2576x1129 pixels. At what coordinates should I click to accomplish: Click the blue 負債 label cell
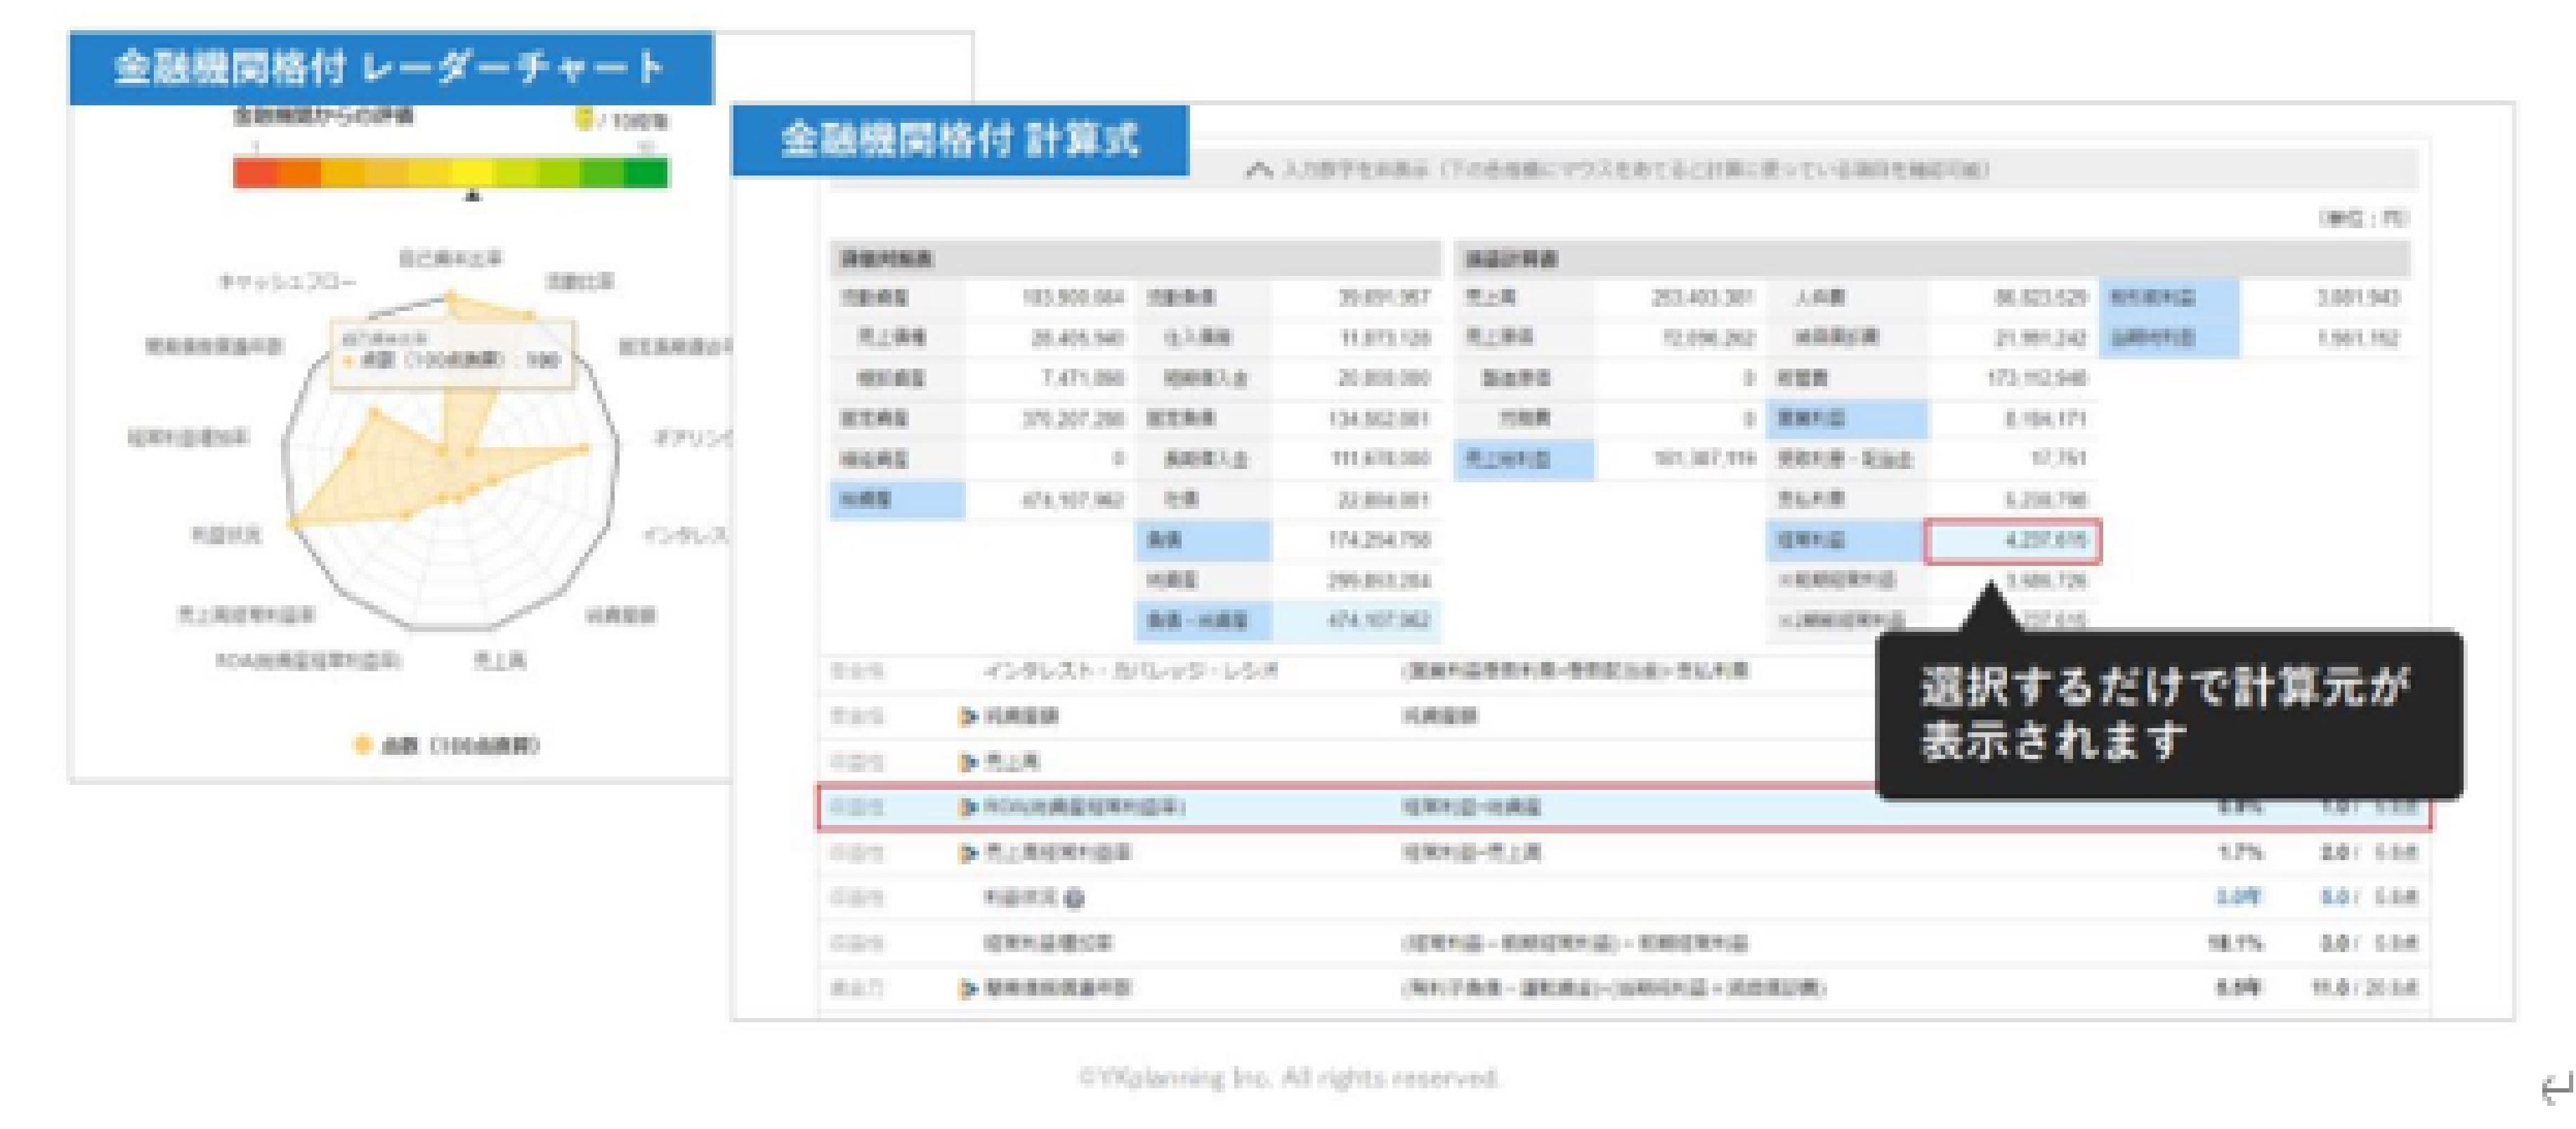pos(1203,541)
